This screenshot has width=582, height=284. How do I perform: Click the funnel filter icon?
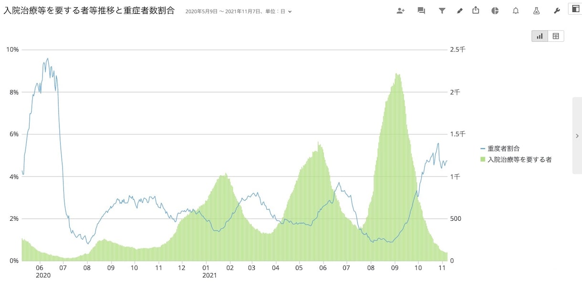click(x=442, y=10)
